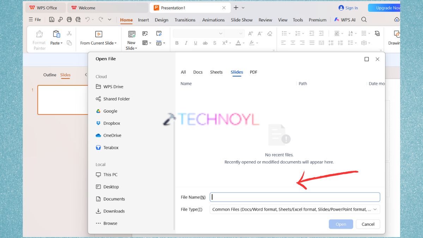Click the Cancel button in dialog
The width and height of the screenshot is (423, 238).
pos(368,224)
